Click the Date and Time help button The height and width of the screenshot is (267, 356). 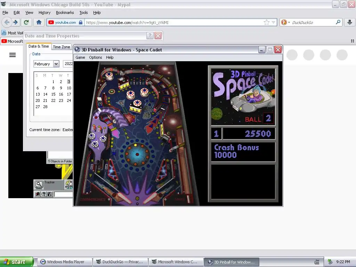click(x=150, y=36)
